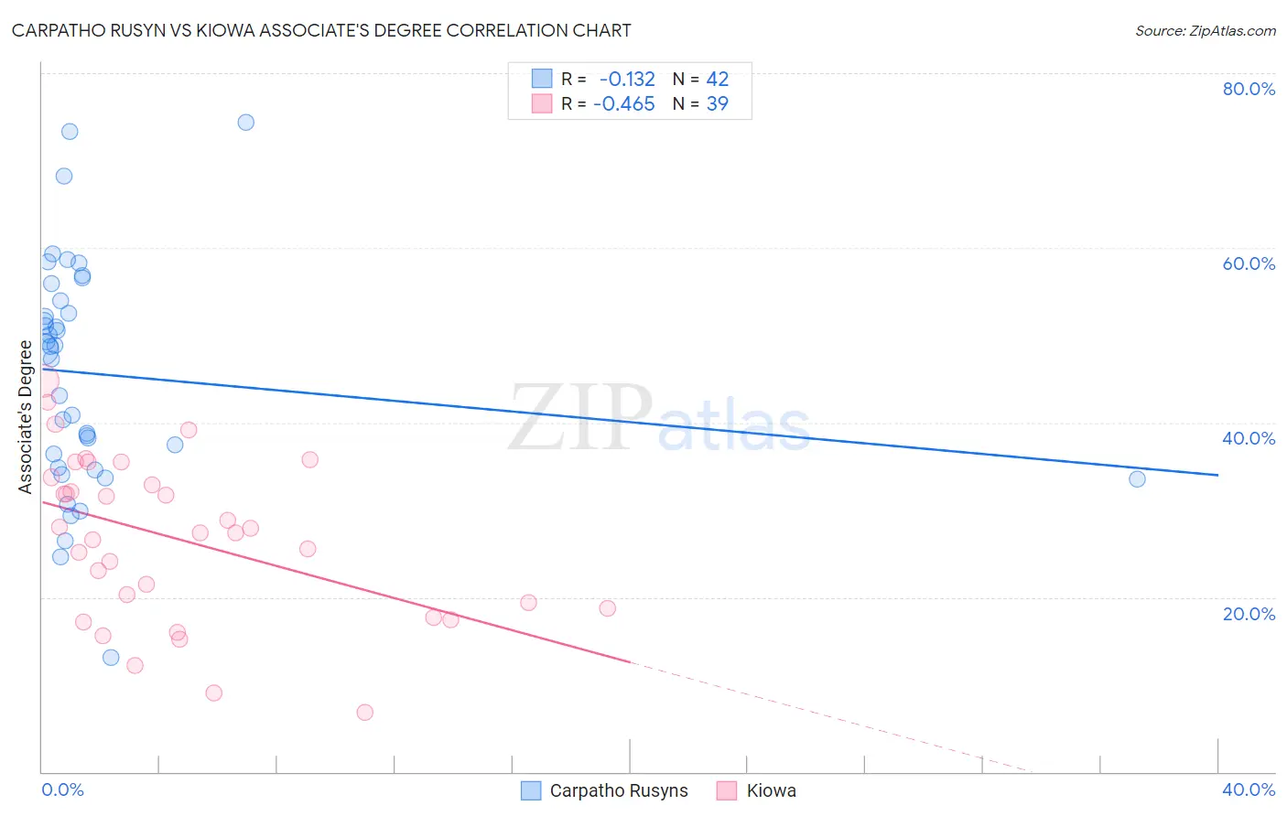Click the Associate's Degree axis title
This screenshot has height=816, width=1287.
[x=26, y=417]
